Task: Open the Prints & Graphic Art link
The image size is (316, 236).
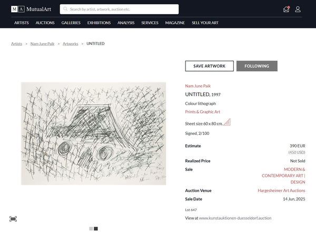Action: click(x=203, y=112)
